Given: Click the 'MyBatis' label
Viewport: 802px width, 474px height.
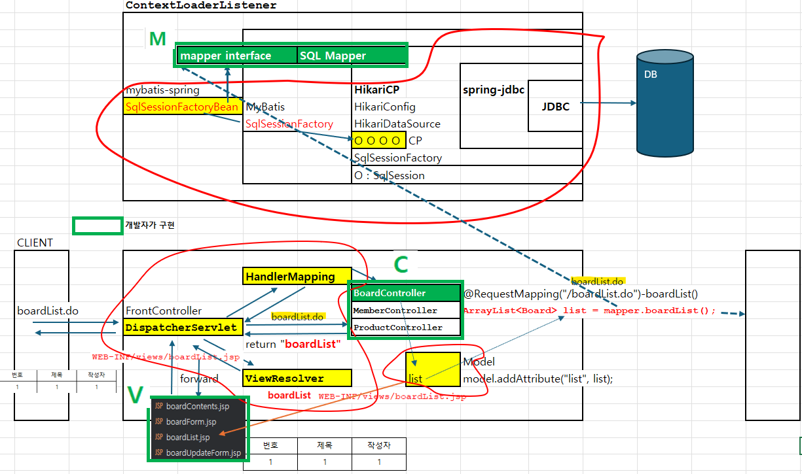Looking at the screenshot, I should pyautogui.click(x=265, y=107).
